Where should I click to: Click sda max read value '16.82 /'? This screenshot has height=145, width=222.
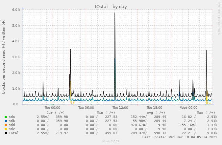pos(189,117)
